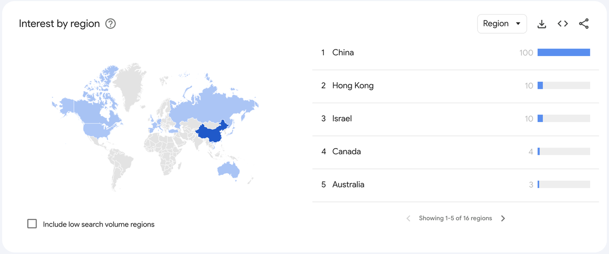Open the Israel region row

tap(455, 119)
